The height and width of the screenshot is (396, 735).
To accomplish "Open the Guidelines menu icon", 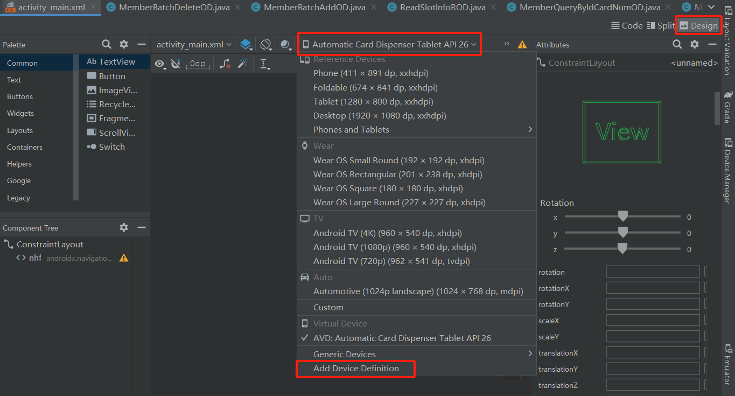I will coord(264,64).
